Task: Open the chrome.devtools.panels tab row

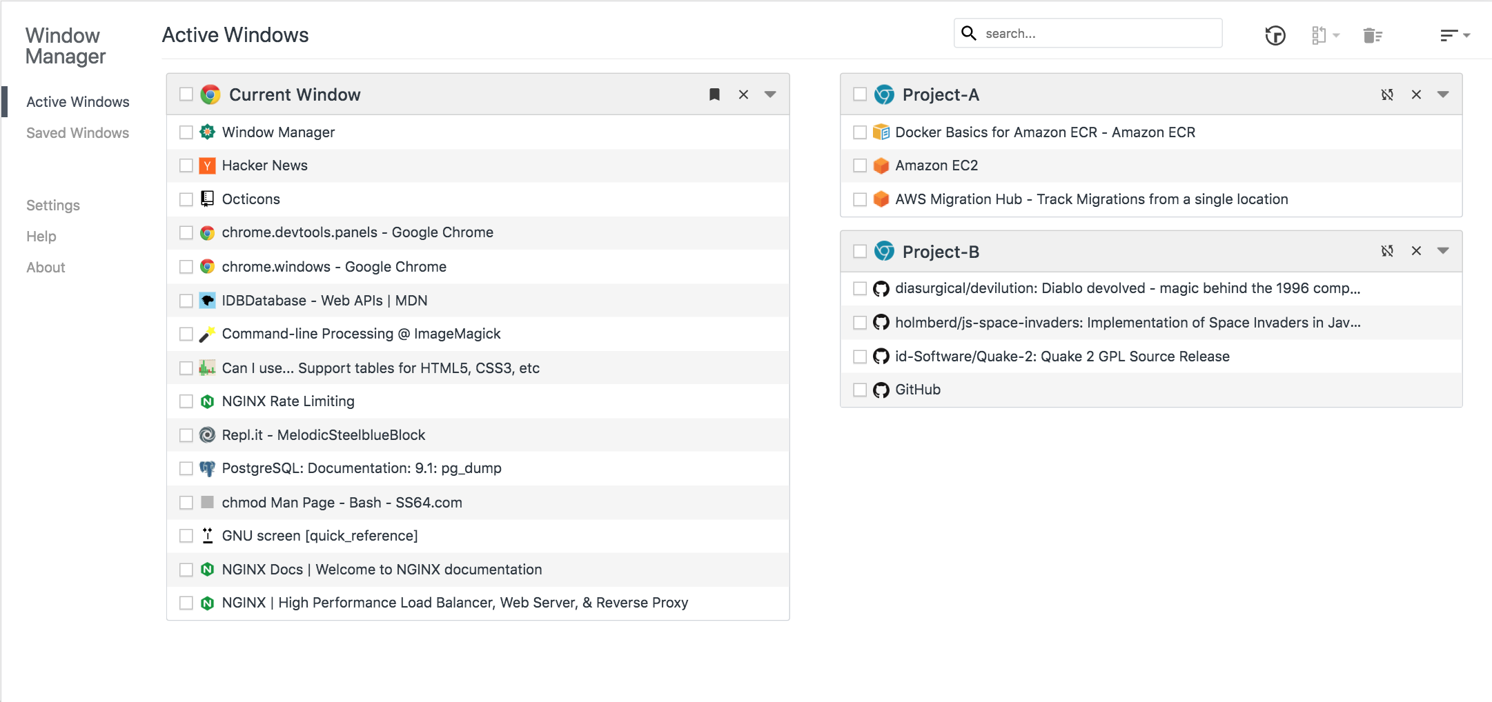Action: tap(478, 233)
